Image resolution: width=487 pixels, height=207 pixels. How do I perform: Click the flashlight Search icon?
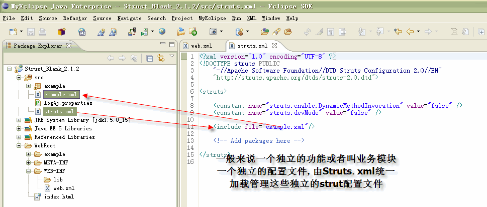276,32
